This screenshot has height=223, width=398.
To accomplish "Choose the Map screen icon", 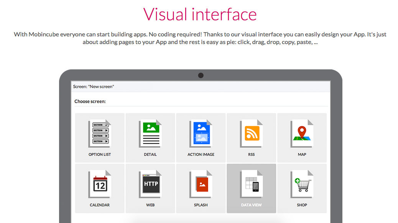I will click(x=302, y=133).
